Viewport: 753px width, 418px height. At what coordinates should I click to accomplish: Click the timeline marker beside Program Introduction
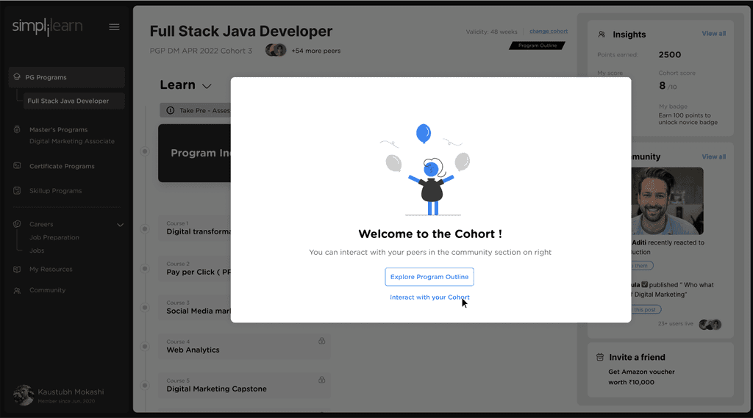(x=145, y=151)
